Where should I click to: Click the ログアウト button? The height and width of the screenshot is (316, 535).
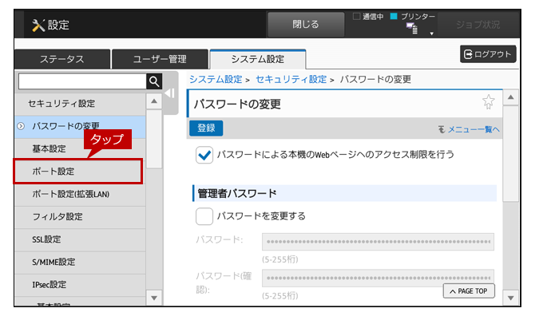(x=488, y=54)
